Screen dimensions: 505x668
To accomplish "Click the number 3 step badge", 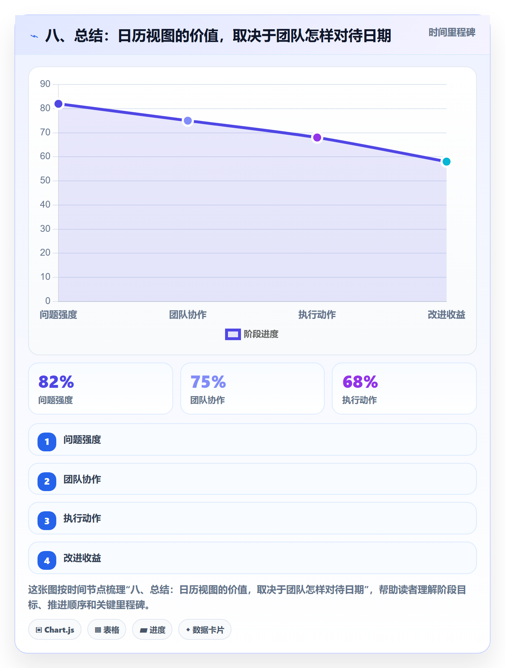I will [x=47, y=521].
